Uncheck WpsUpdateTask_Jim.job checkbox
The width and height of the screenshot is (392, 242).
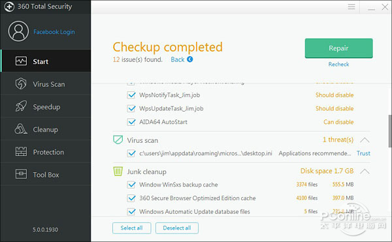click(x=131, y=108)
